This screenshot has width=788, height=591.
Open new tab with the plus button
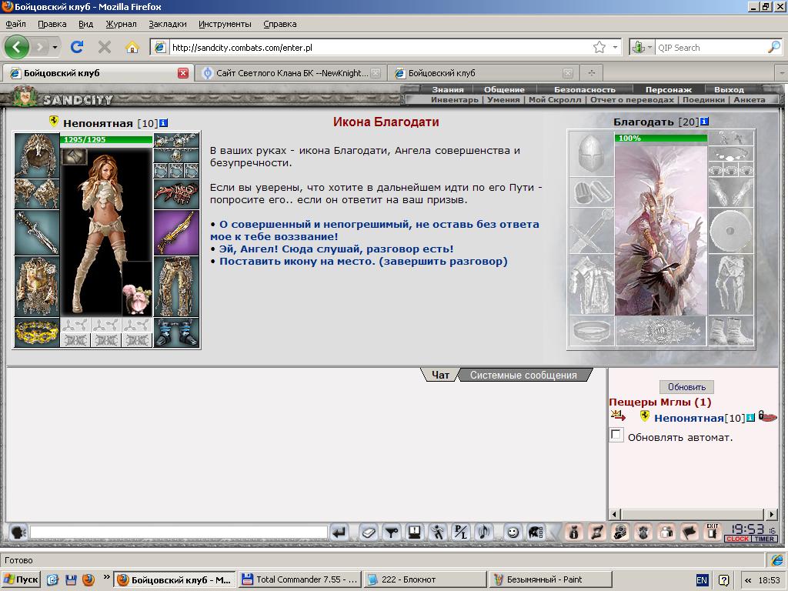592,73
